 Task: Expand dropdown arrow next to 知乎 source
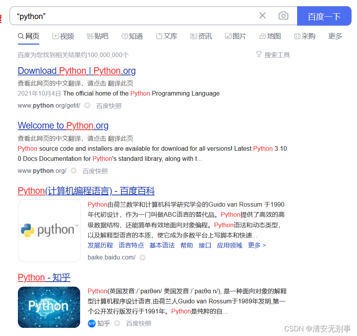[x=117, y=323]
